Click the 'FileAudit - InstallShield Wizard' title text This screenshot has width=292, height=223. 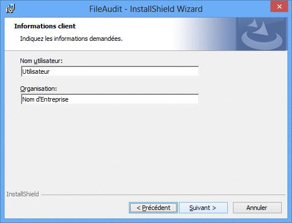point(146,9)
